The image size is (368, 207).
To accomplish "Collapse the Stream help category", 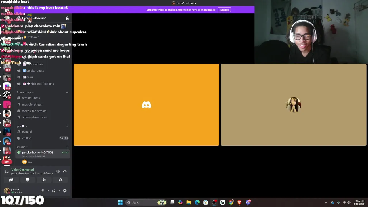I will pyautogui.click(x=25, y=93).
